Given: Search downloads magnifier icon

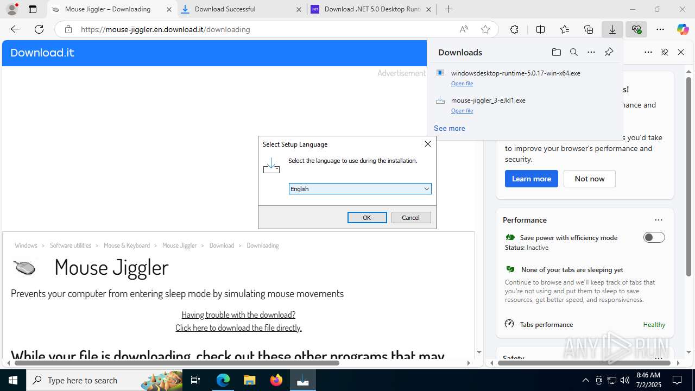Looking at the screenshot, I should coord(573,52).
